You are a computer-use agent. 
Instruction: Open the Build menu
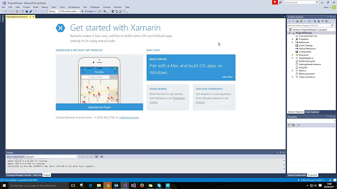pyautogui.click(x=36, y=7)
